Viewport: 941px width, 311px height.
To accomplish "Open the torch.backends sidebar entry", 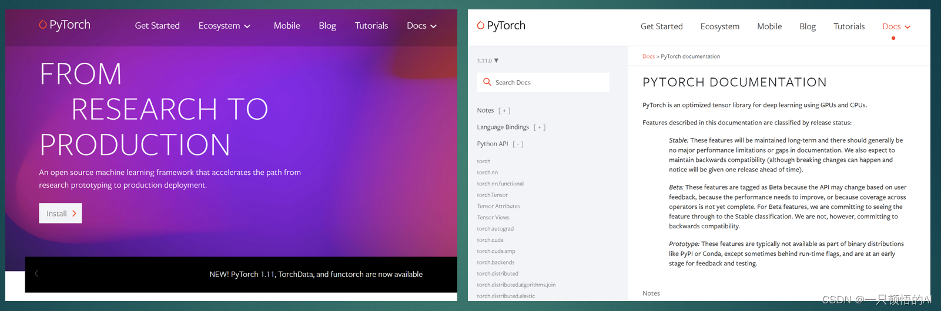I will [x=495, y=262].
